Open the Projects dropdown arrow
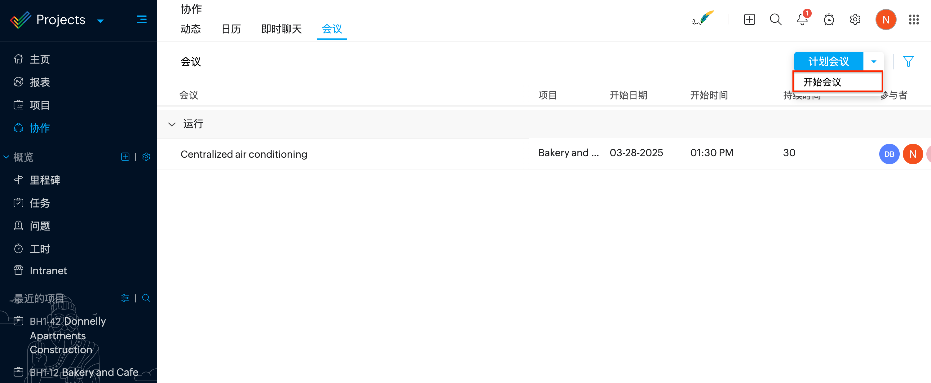 [x=100, y=21]
